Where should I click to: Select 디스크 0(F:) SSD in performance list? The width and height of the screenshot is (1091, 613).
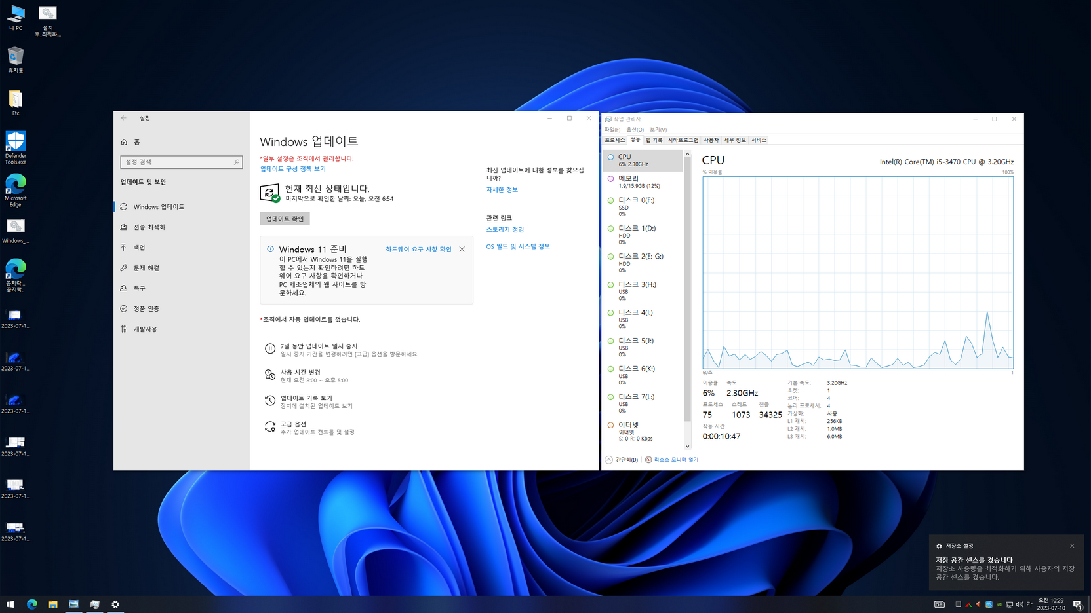(643, 207)
